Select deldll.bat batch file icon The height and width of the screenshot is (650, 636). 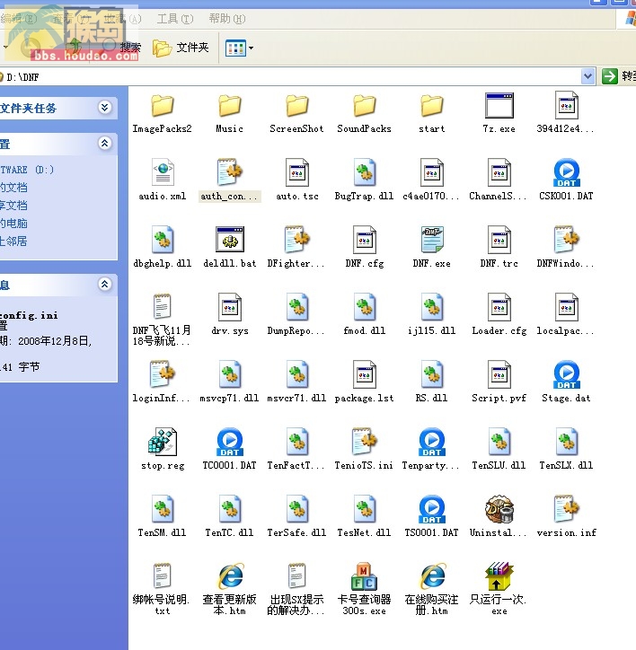pyautogui.click(x=229, y=240)
